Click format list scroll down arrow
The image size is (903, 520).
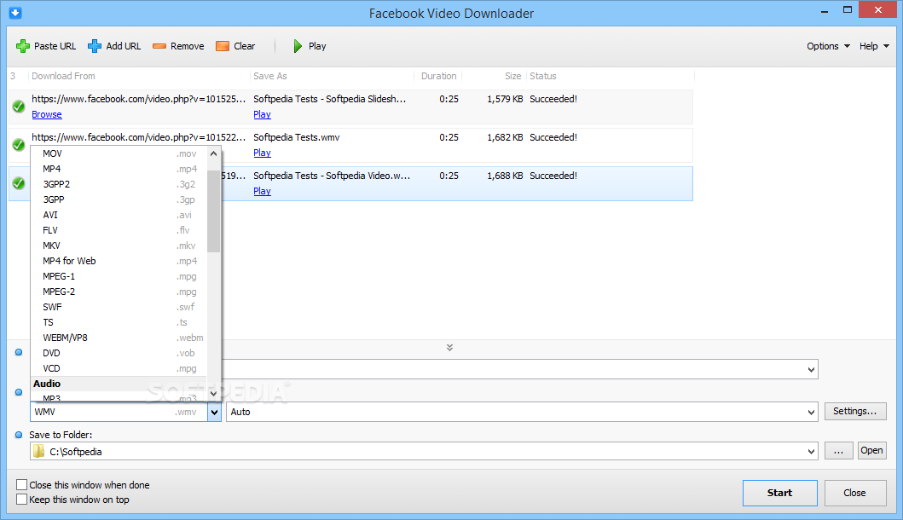214,394
